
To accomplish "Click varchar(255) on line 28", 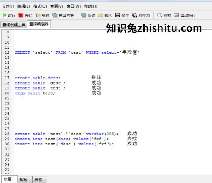I will (x=101, y=134).
